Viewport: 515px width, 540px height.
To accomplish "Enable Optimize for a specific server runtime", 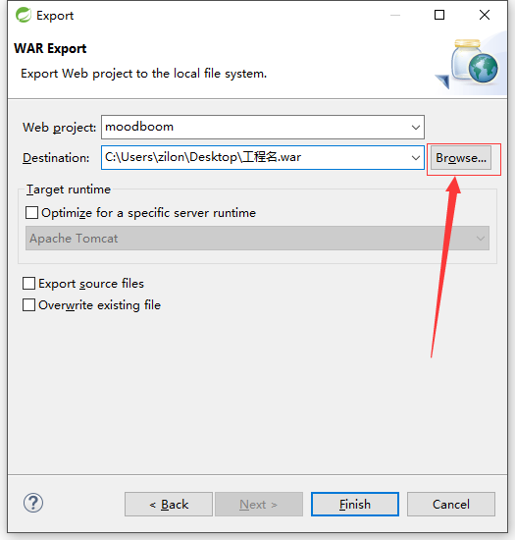I will click(x=31, y=212).
